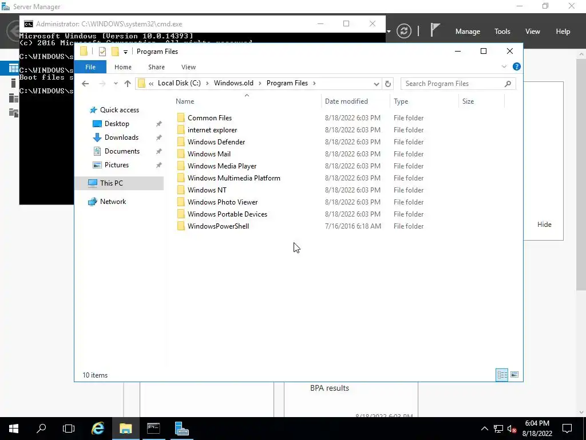Click BPA results in Server Manager
This screenshot has height=440, width=586.
pyautogui.click(x=329, y=388)
